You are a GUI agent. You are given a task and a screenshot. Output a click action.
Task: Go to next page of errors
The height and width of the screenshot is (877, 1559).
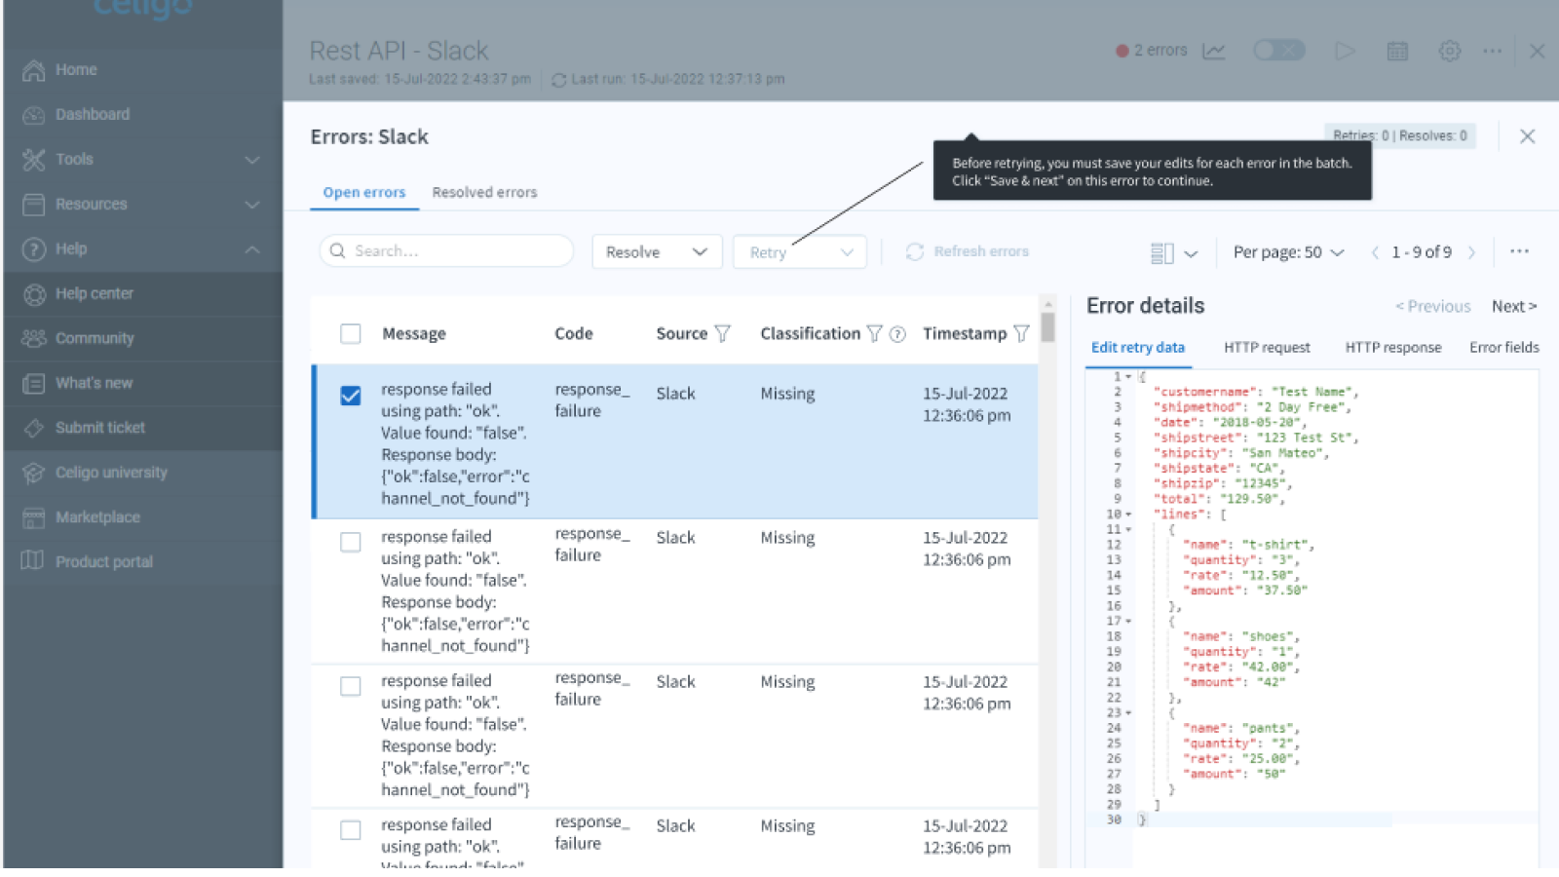[x=1471, y=252]
